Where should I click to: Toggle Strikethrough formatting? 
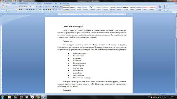[27, 9]
